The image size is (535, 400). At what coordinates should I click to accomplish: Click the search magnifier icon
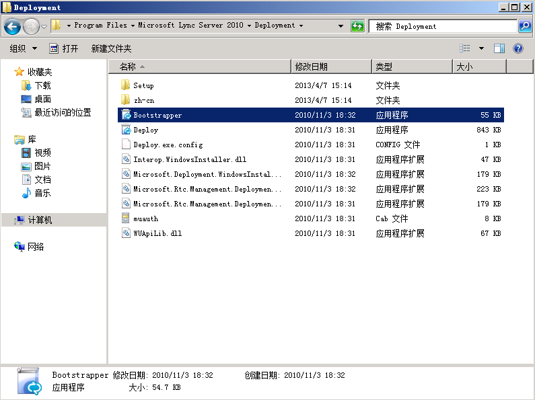(x=525, y=26)
